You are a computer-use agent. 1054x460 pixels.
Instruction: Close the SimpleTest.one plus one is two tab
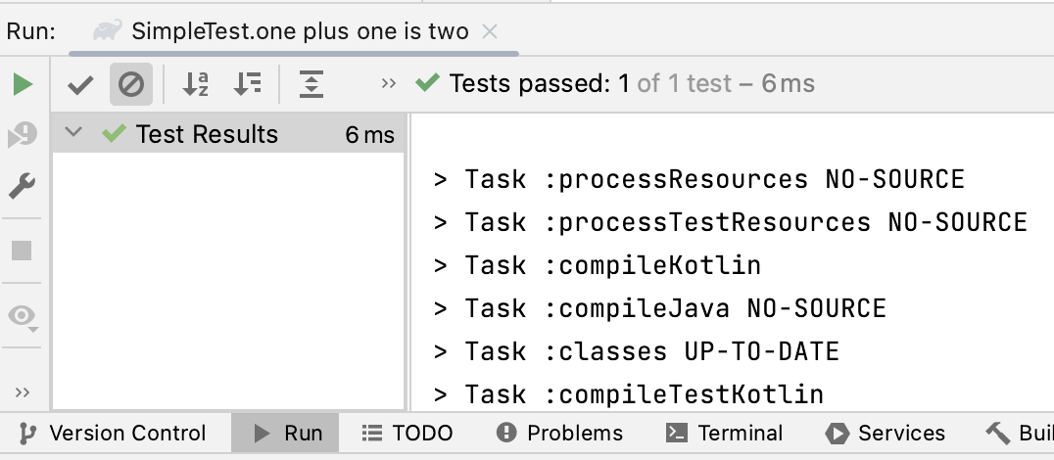point(490,31)
